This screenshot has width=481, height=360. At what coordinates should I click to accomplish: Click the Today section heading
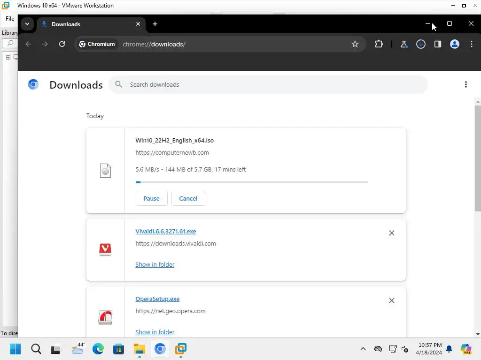95,116
